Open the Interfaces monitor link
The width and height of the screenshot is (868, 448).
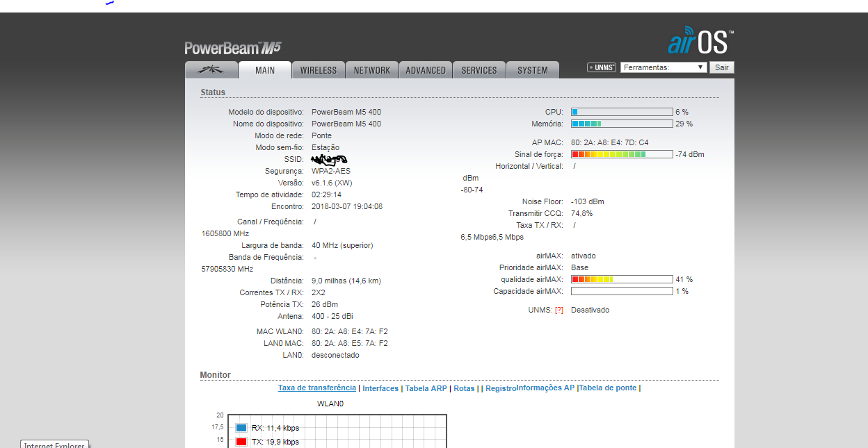(x=380, y=388)
